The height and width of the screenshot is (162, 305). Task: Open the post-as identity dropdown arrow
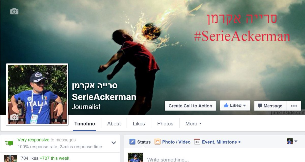[x=296, y=141]
